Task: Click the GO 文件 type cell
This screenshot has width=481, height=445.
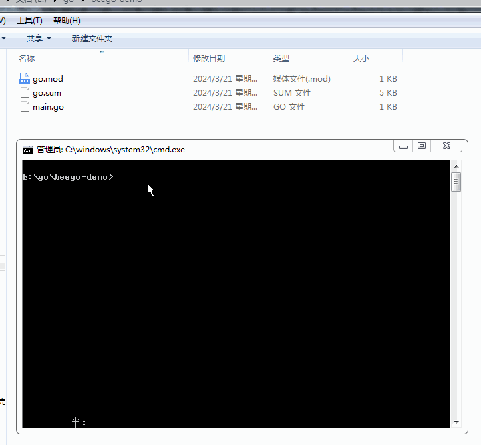Action: point(289,107)
